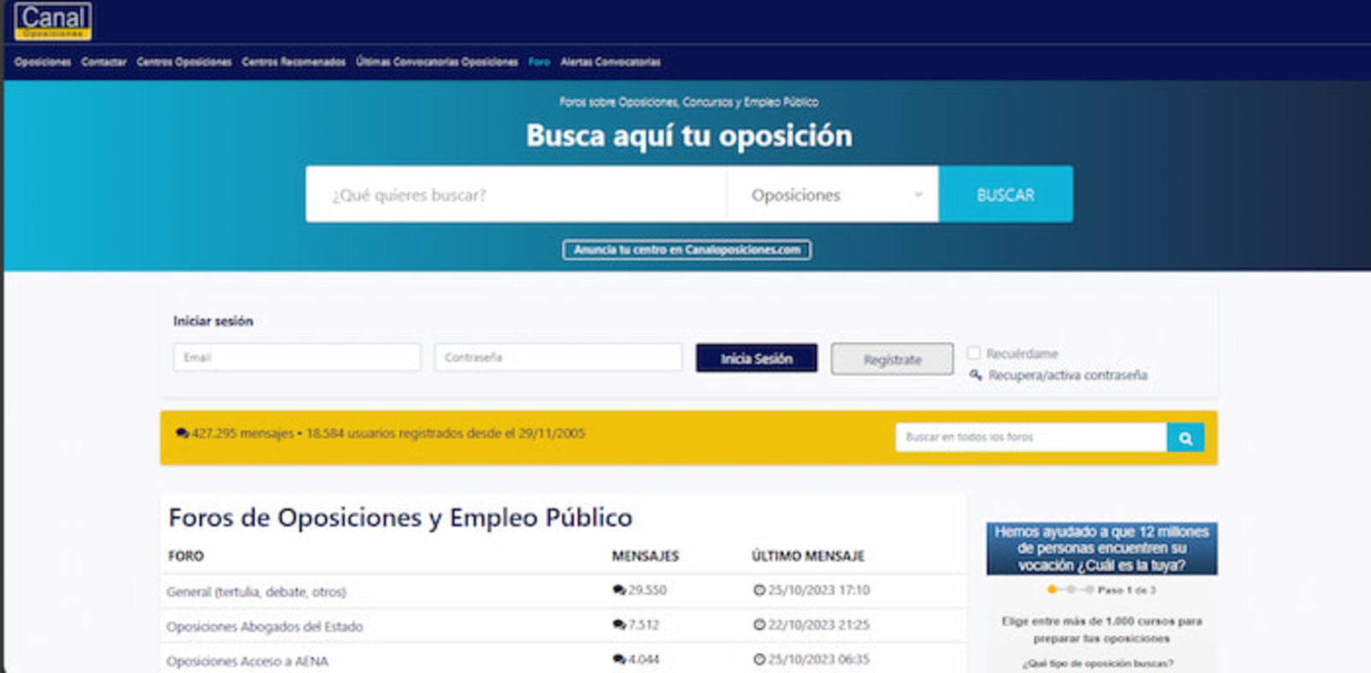Screen dimensions: 1371x673
Task: Click the ¿Qué quieres buscar? search field
Action: point(516,195)
